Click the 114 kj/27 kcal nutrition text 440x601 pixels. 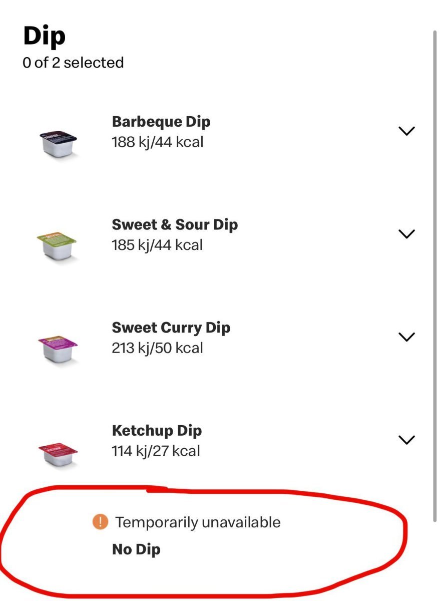click(156, 451)
